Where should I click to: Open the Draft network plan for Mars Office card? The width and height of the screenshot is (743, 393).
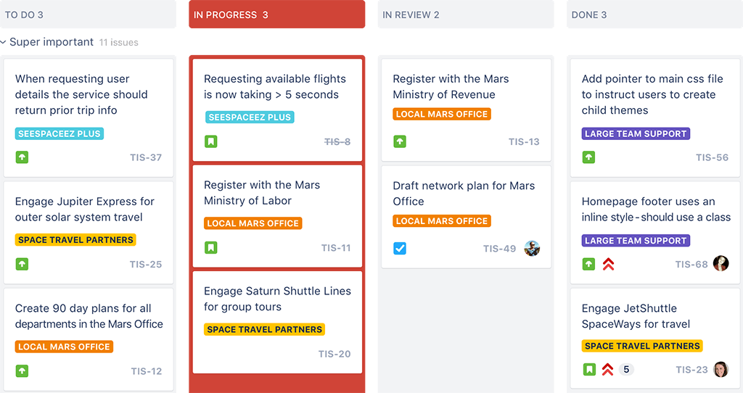click(467, 217)
